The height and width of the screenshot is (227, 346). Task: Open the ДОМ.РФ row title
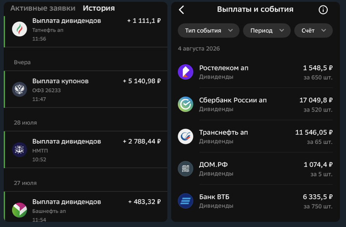tap(214, 165)
